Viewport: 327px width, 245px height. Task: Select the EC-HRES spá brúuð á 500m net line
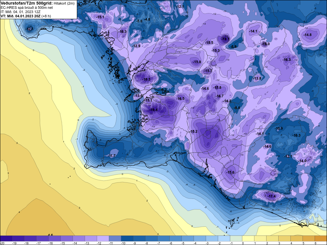27,8
